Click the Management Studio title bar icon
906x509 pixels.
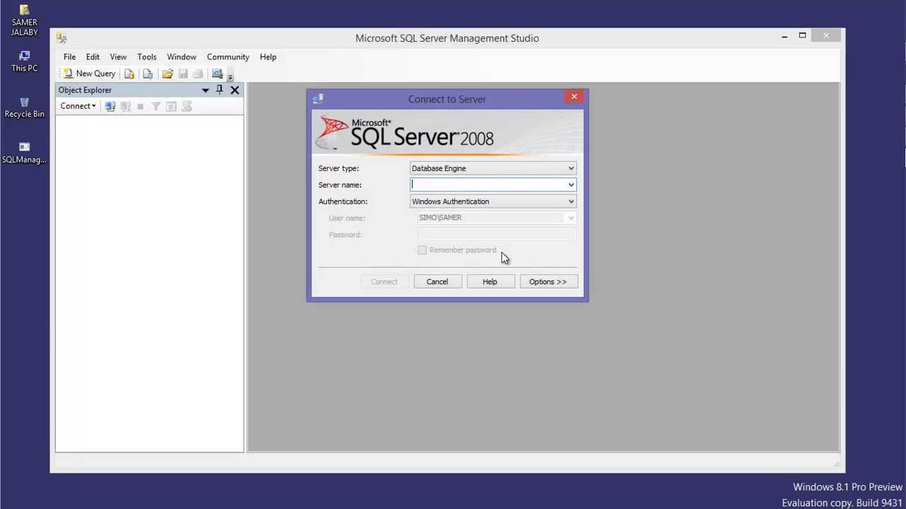(x=62, y=38)
